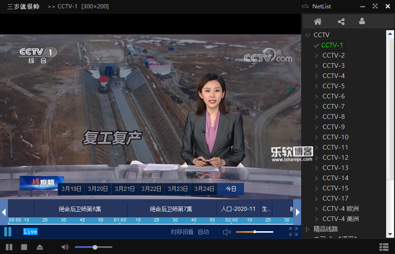Click the NetList cloud icon
This screenshot has width=395, height=254.
305,7
